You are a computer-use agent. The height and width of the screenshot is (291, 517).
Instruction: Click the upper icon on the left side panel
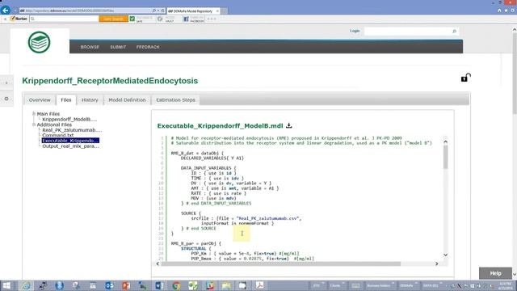(x=6, y=82)
